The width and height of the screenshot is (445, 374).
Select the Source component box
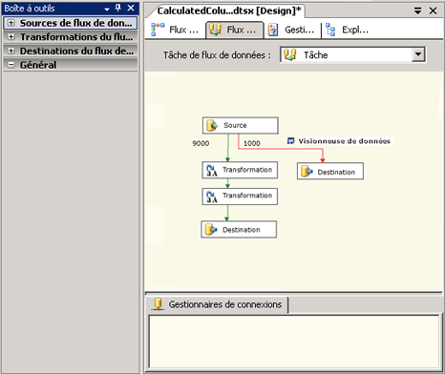pos(241,125)
